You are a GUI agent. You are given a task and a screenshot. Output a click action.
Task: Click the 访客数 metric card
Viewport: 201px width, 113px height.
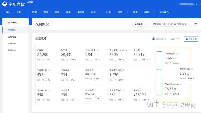click(47, 55)
